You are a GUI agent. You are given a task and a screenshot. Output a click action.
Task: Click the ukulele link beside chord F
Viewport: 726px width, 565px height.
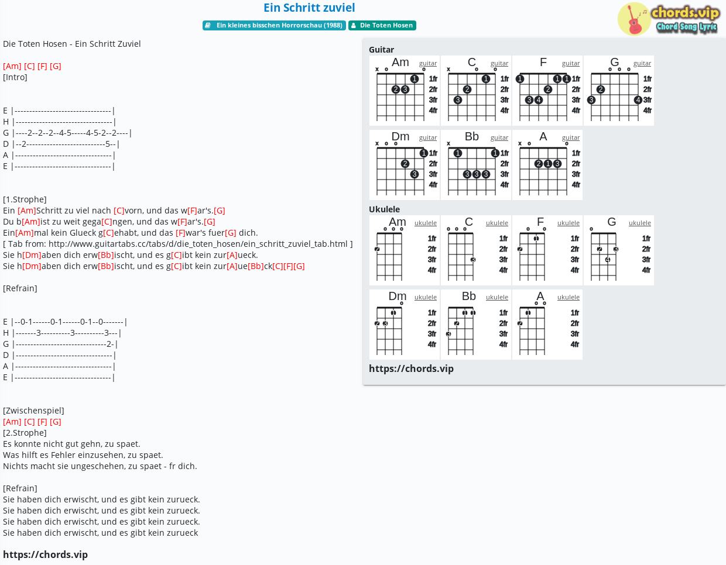tap(569, 223)
